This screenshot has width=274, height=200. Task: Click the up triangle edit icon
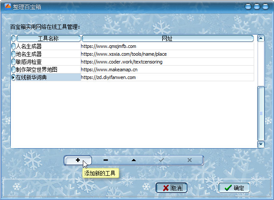pos(134,160)
